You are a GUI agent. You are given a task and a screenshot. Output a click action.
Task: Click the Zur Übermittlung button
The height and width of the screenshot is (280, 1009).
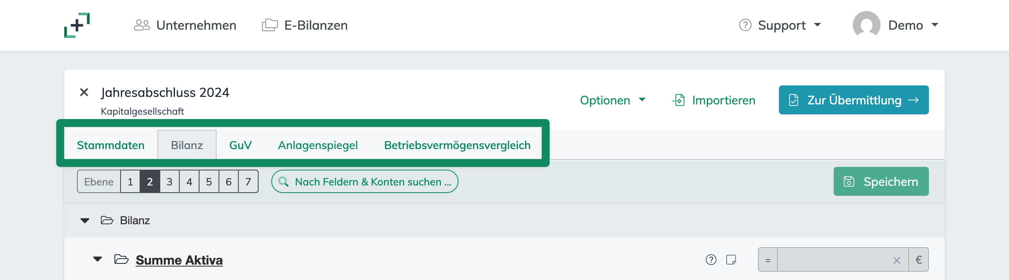click(x=853, y=100)
